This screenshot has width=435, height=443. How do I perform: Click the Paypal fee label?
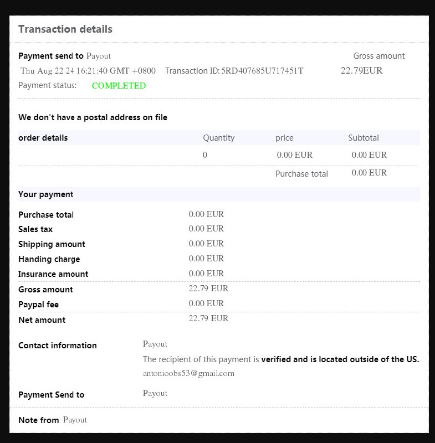pyautogui.click(x=38, y=305)
